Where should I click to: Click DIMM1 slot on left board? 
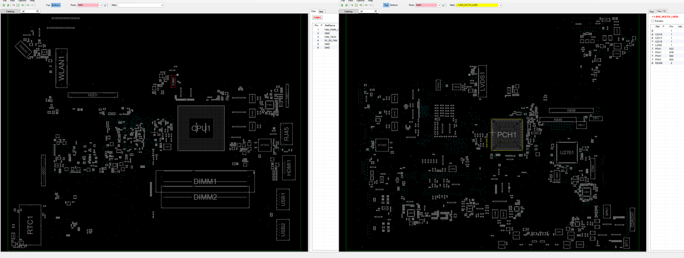(205, 182)
